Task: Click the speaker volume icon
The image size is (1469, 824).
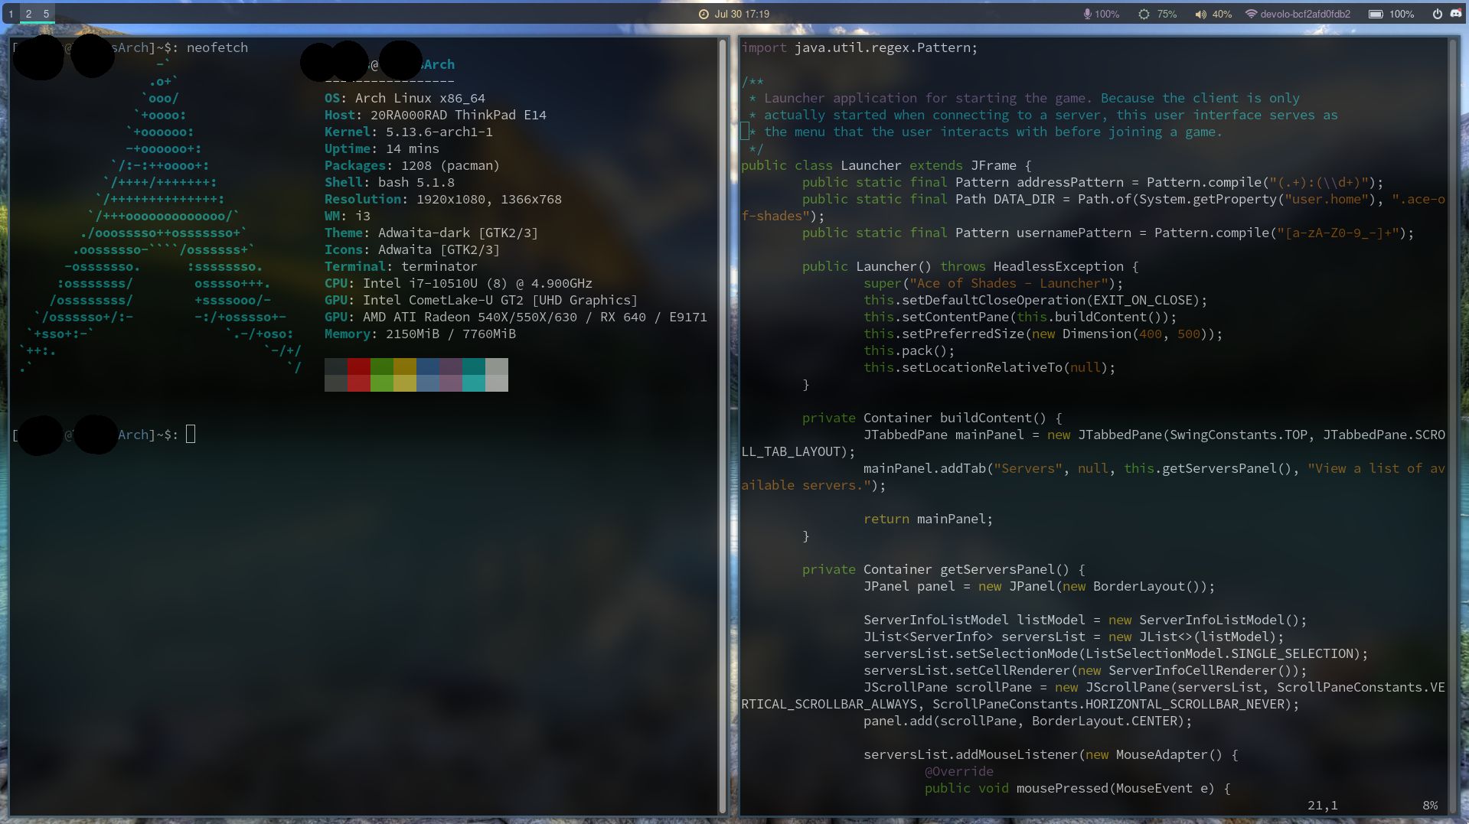Action: (1200, 13)
